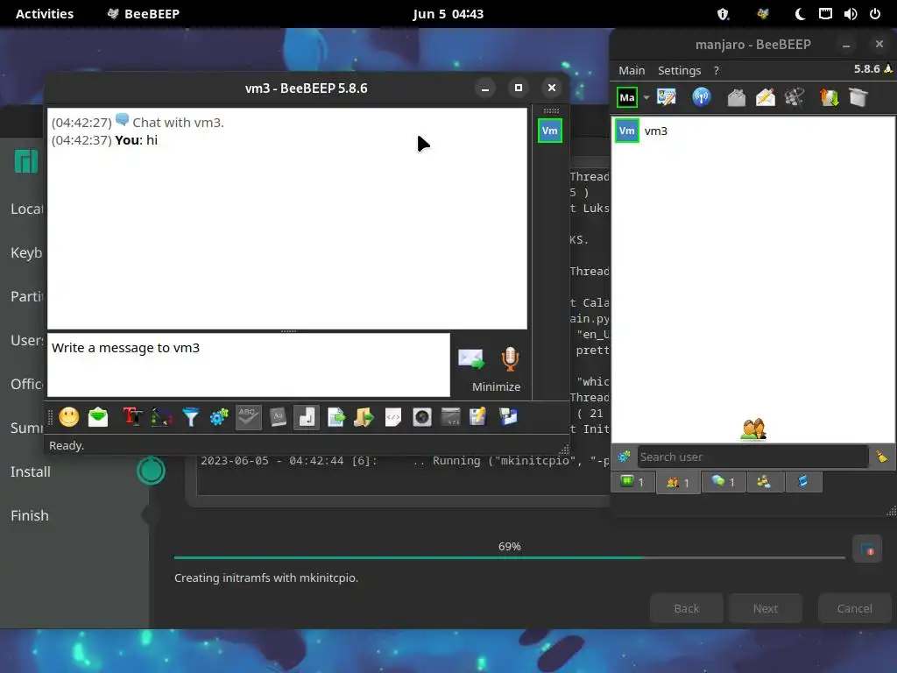Click the shield tray icon
This screenshot has width=897, height=673.
[723, 14]
